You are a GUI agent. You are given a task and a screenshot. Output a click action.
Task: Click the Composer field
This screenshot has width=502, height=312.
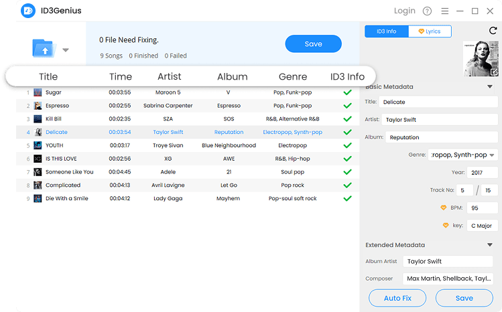(x=448, y=279)
